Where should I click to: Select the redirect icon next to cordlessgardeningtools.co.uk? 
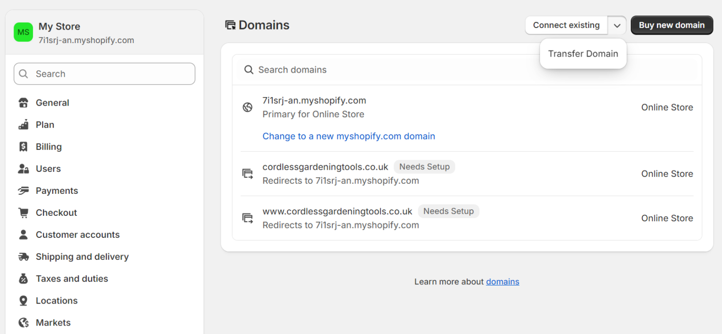click(x=248, y=173)
